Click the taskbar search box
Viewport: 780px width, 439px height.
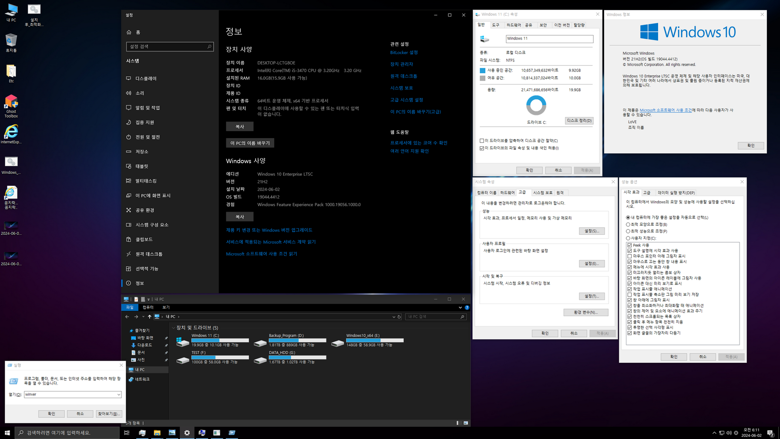click(67, 432)
